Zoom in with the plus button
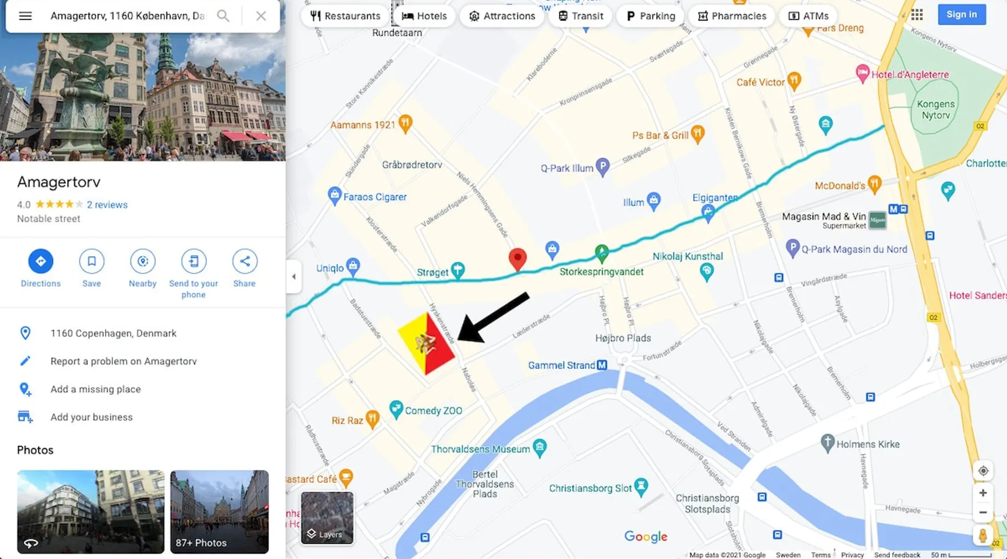The image size is (1007, 559). click(983, 493)
